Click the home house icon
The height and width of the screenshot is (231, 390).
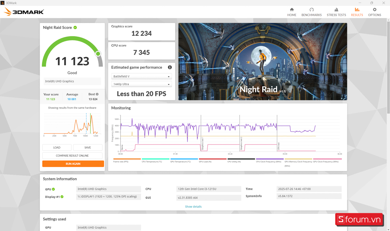pyautogui.click(x=292, y=10)
